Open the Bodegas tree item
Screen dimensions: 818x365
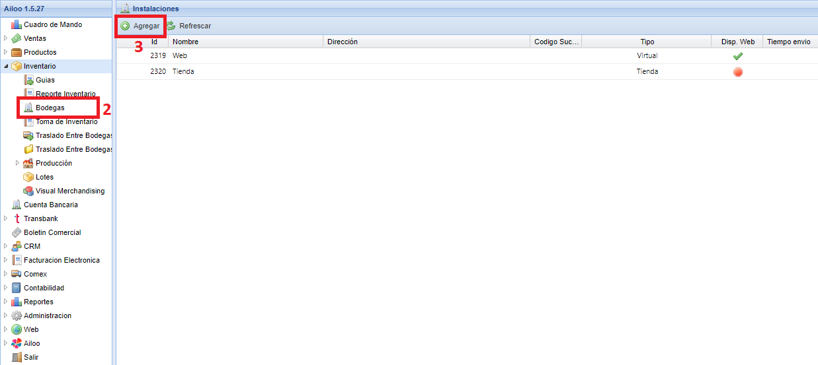tap(50, 108)
